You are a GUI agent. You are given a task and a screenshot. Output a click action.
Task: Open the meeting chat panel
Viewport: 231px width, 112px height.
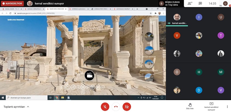200,4
